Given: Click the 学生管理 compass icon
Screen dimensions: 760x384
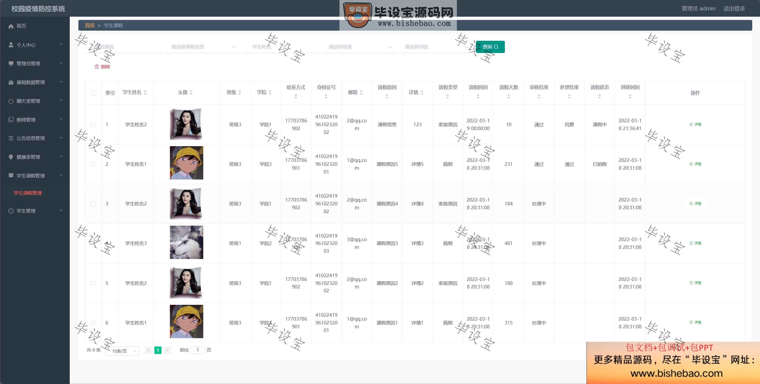Looking at the screenshot, I should coord(11,211).
